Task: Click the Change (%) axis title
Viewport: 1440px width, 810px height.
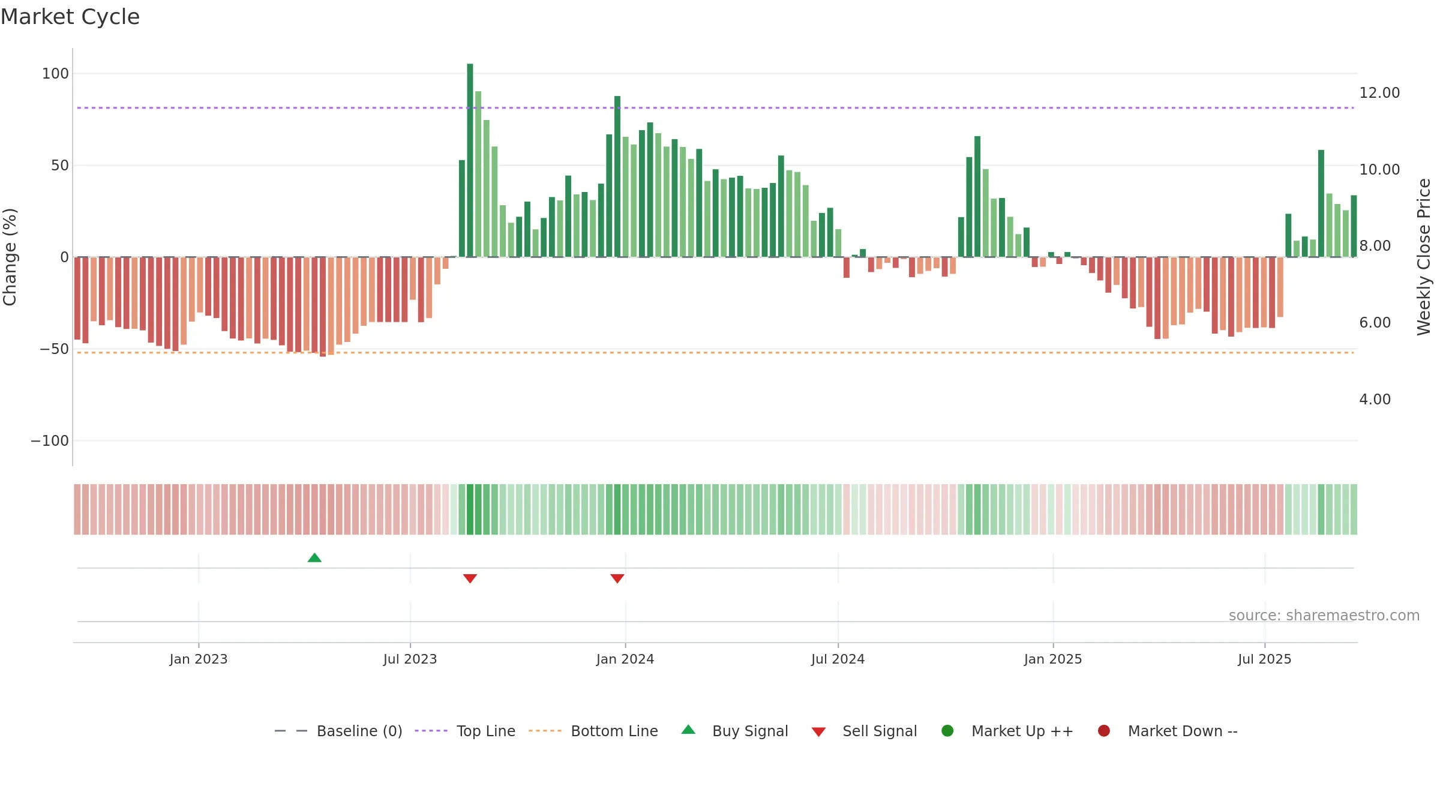Action: (10, 257)
